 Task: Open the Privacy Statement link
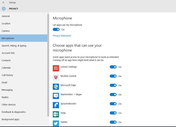62,36
